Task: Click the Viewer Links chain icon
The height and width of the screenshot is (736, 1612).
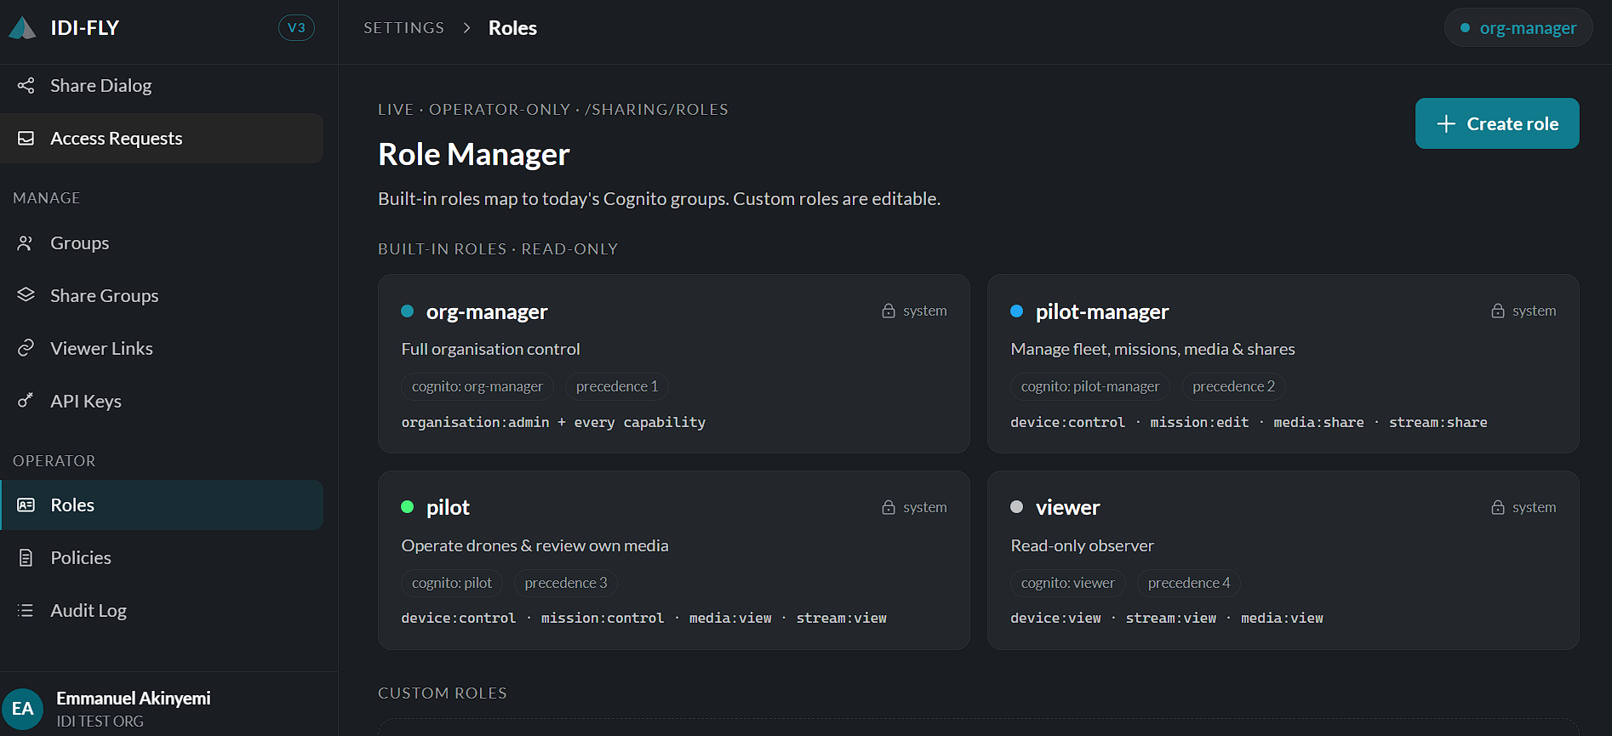Action: click(26, 348)
